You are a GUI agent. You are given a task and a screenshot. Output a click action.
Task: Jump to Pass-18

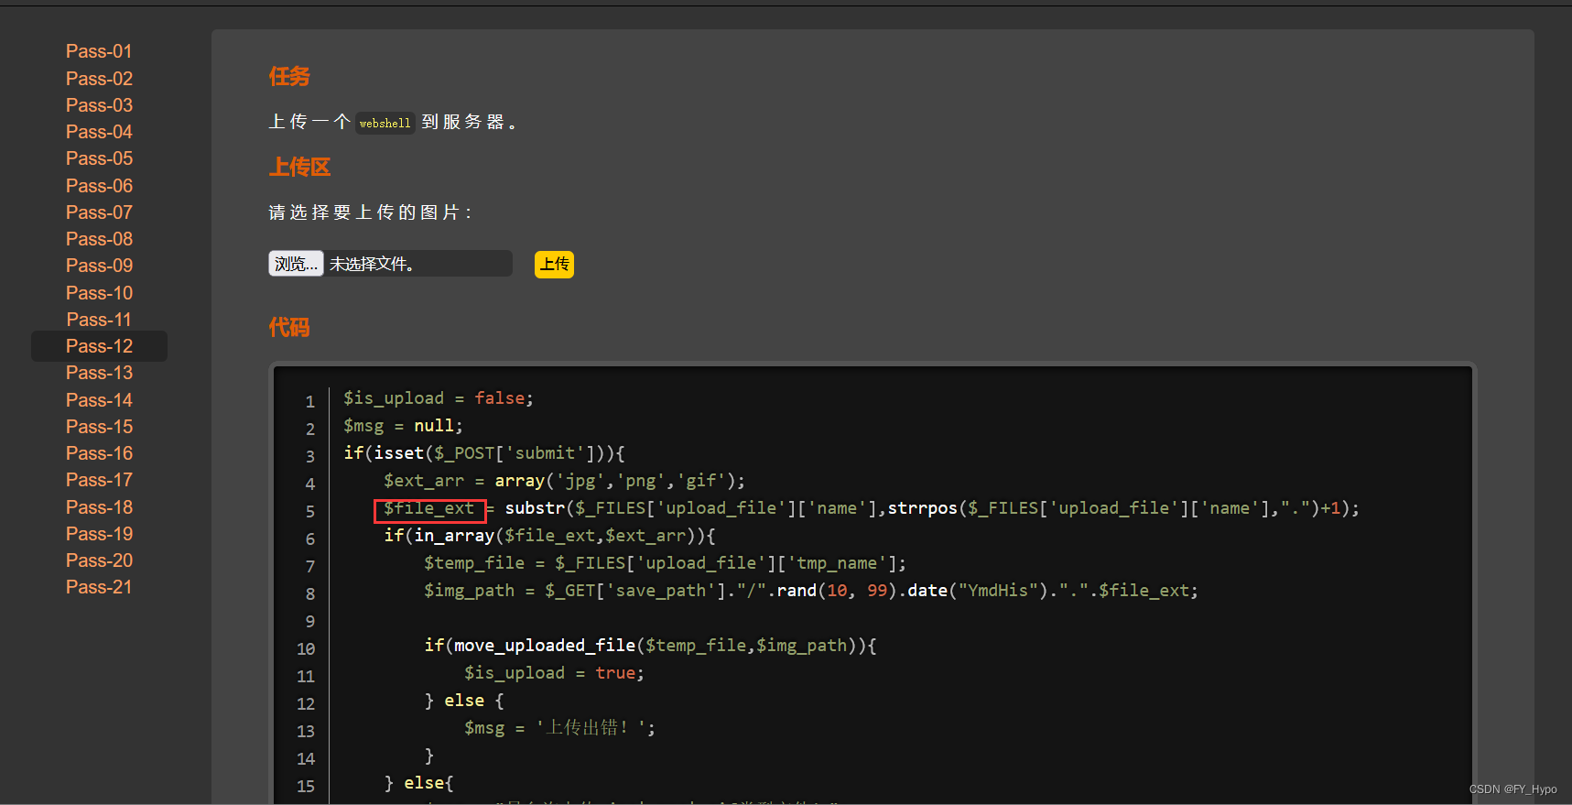tap(99, 507)
